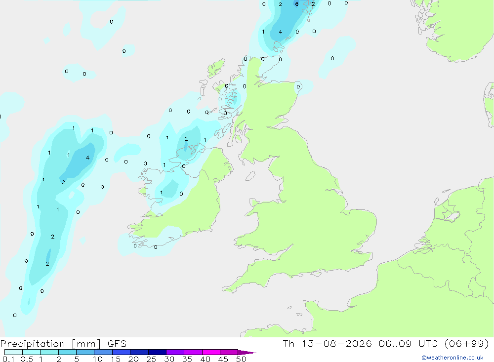
Task: Click the date 'Th 13-08-2026'
Action: point(327,343)
